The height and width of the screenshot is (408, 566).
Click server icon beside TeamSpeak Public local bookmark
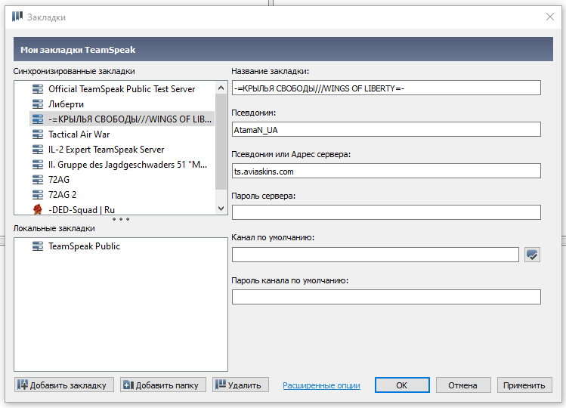pos(38,246)
